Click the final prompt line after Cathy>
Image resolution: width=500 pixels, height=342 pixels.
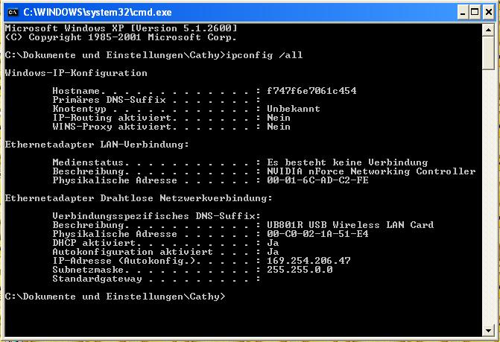coord(115,297)
